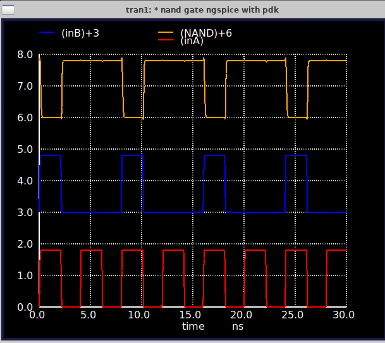The width and height of the screenshot is (385, 343).
Task: Click the 3.0 y-axis tick label
Action: pos(25,213)
